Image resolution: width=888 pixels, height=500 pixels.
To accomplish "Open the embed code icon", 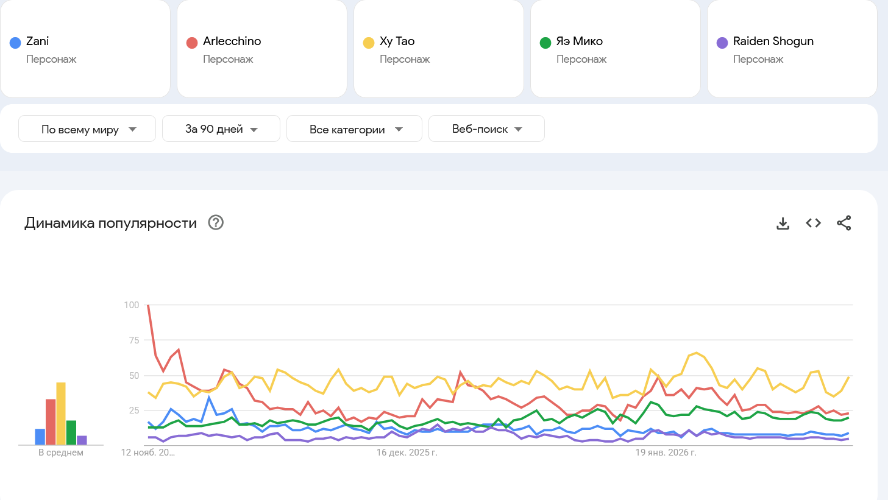I will click(814, 224).
